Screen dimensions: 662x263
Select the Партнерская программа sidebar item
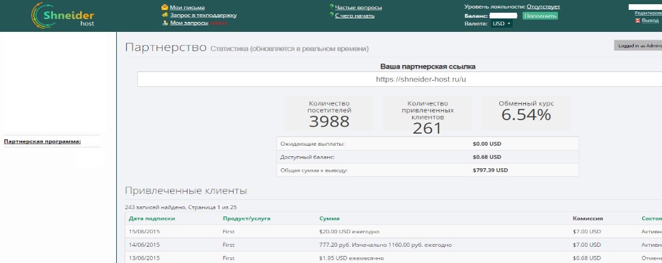tap(42, 141)
